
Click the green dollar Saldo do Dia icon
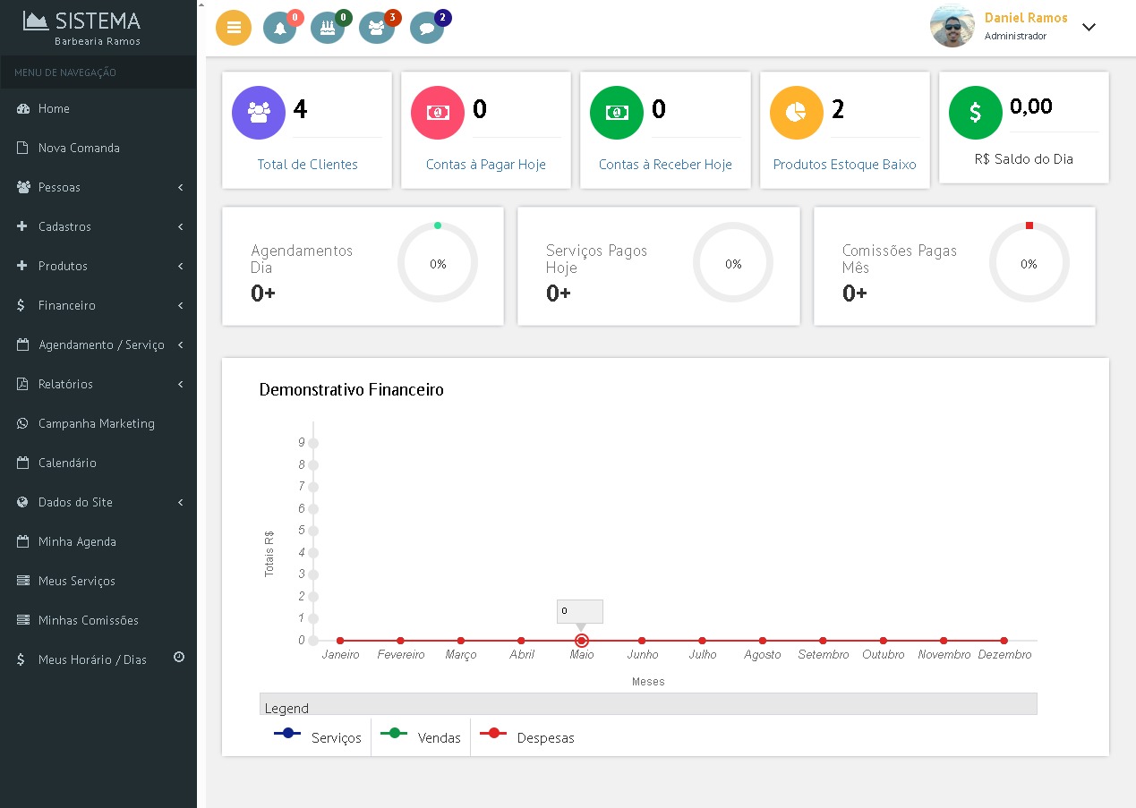pos(975,113)
